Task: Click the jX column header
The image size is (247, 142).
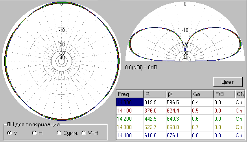Action: point(179,94)
